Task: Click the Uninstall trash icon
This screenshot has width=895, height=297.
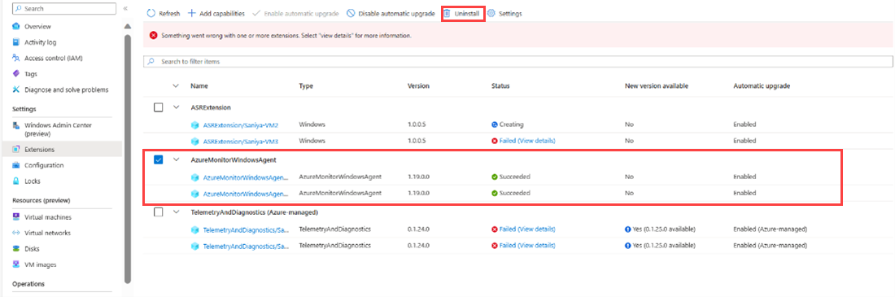Action: pyautogui.click(x=448, y=13)
